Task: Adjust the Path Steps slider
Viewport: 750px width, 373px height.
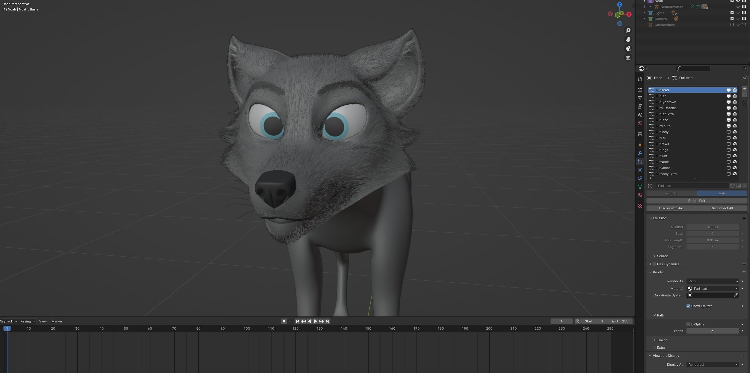Action: pos(713,331)
